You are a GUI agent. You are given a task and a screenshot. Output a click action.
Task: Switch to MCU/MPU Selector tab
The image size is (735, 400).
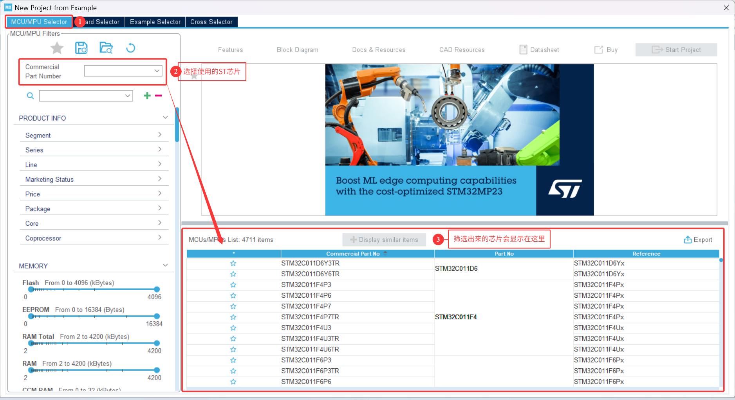pos(39,22)
